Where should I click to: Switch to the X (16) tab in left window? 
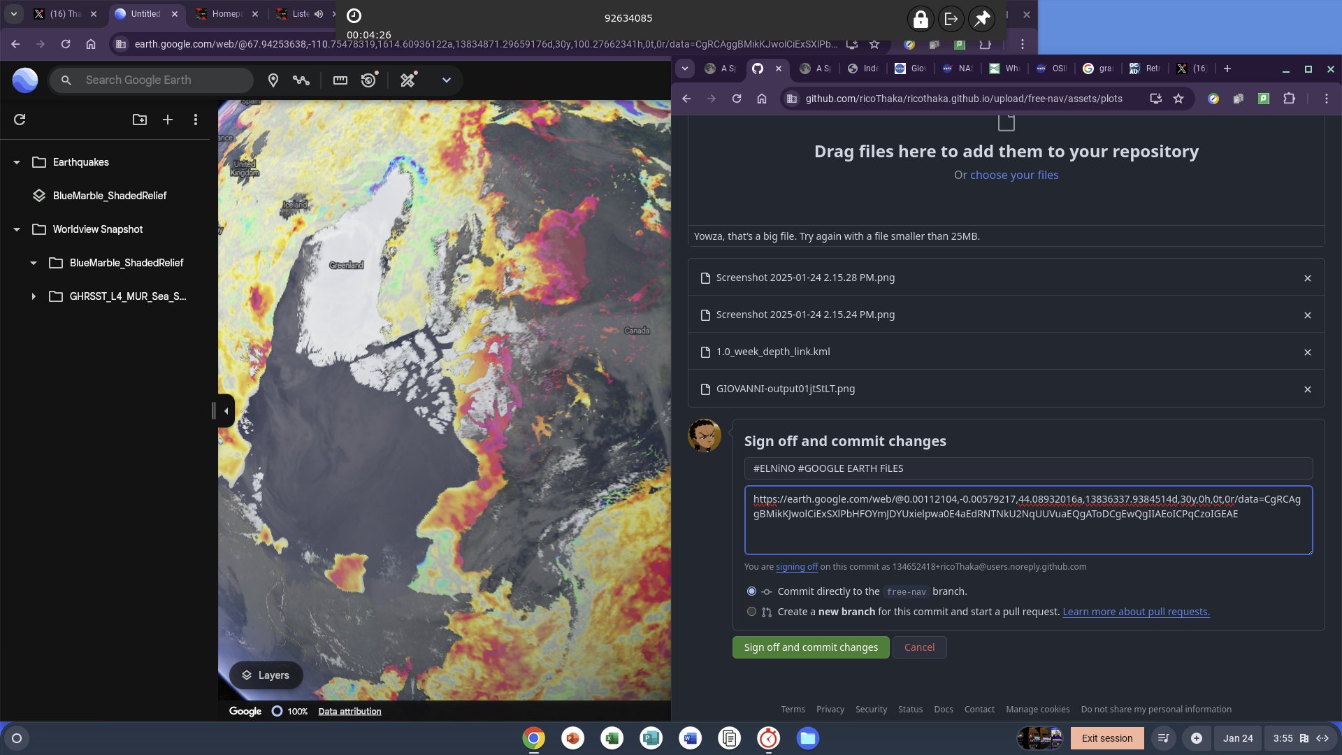pos(66,14)
